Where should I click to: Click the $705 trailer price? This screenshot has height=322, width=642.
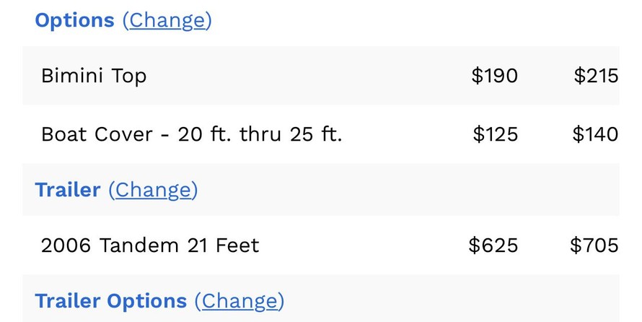pyautogui.click(x=594, y=245)
